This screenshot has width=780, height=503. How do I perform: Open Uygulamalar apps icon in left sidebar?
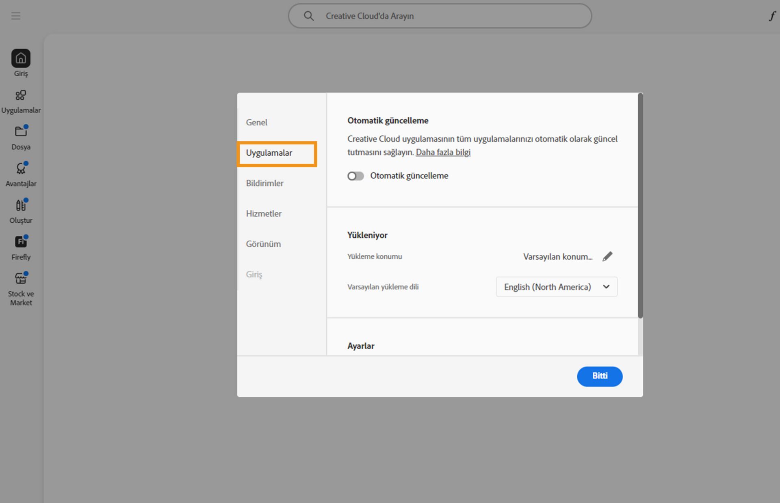pyautogui.click(x=21, y=96)
